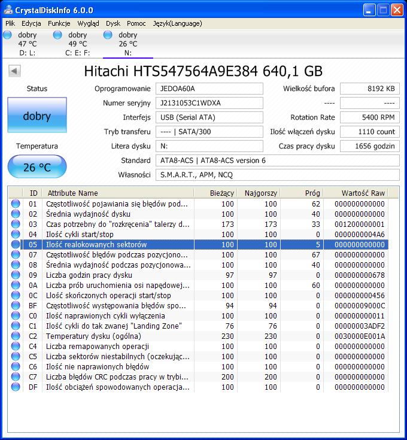
Task: Click status orb for attribute 05
Action: click(16, 244)
